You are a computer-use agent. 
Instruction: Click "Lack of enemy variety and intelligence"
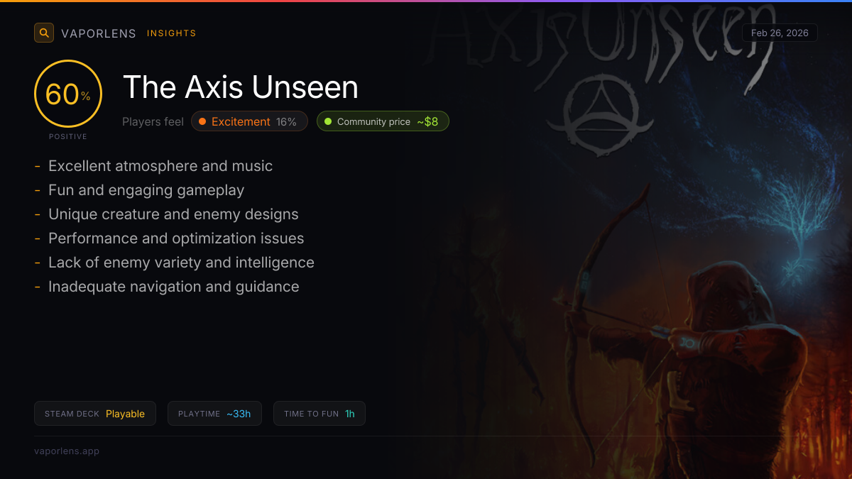(x=181, y=263)
